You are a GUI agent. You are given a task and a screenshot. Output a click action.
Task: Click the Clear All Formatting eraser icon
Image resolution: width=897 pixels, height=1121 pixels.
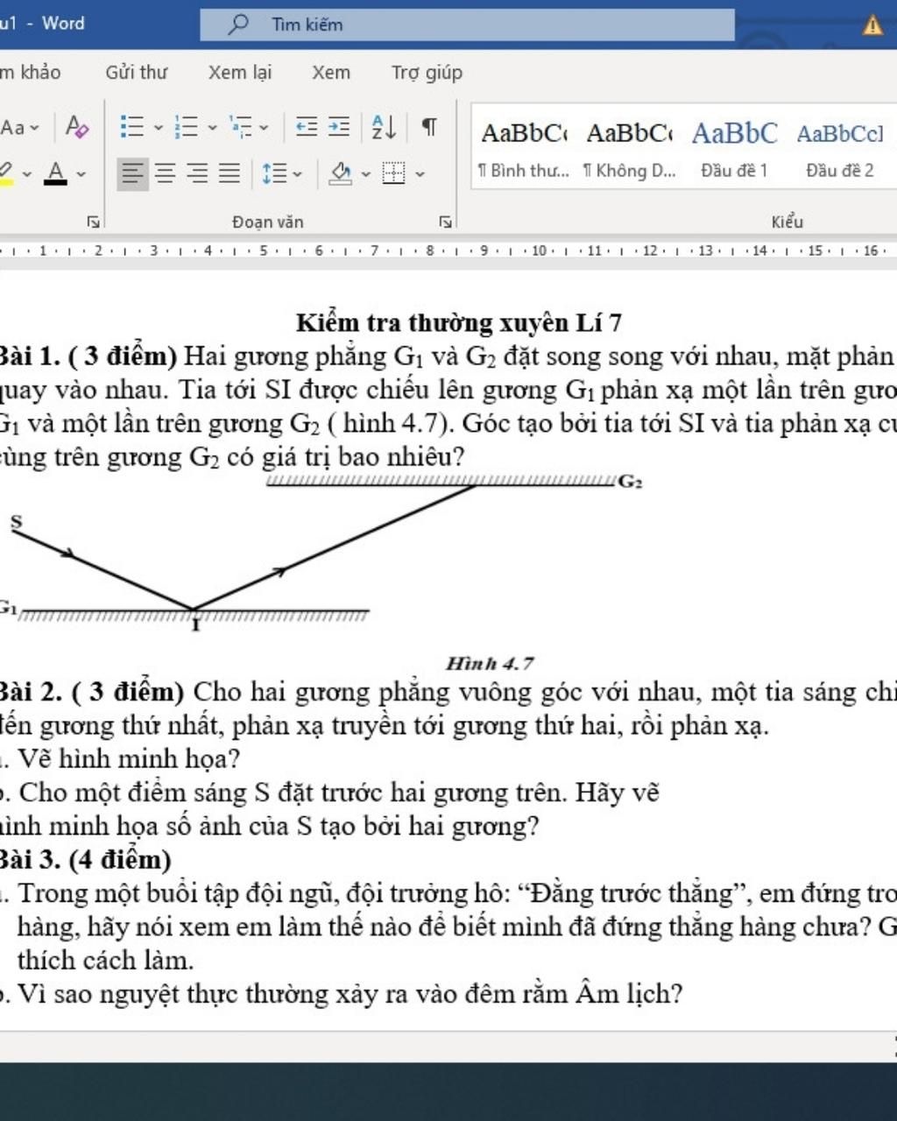point(77,127)
